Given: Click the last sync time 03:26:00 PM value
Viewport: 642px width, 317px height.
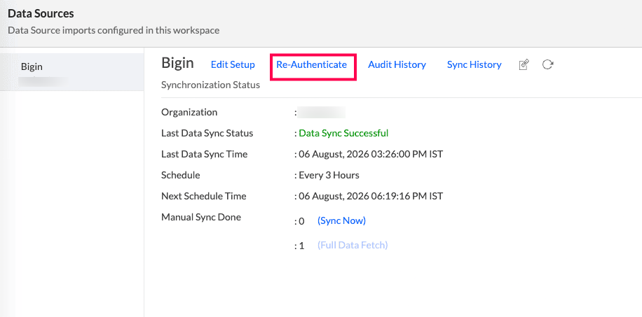Looking at the screenshot, I should click(371, 154).
